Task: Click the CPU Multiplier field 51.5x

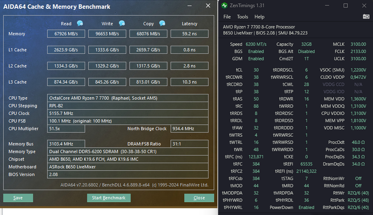Action: [x=66, y=129]
